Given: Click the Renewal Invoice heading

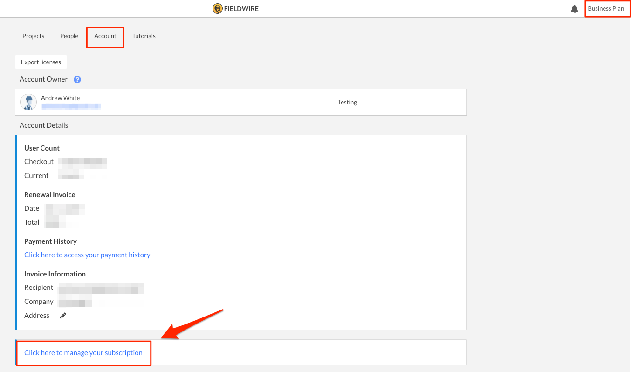Looking at the screenshot, I should pyautogui.click(x=50, y=194).
